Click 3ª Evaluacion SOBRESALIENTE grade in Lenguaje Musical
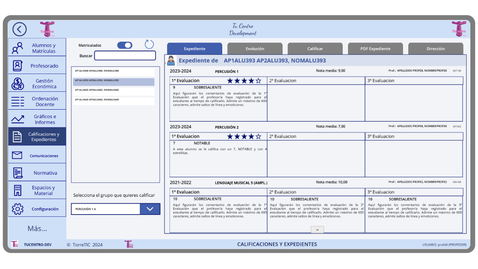The image size is (478, 269). pos(403,199)
